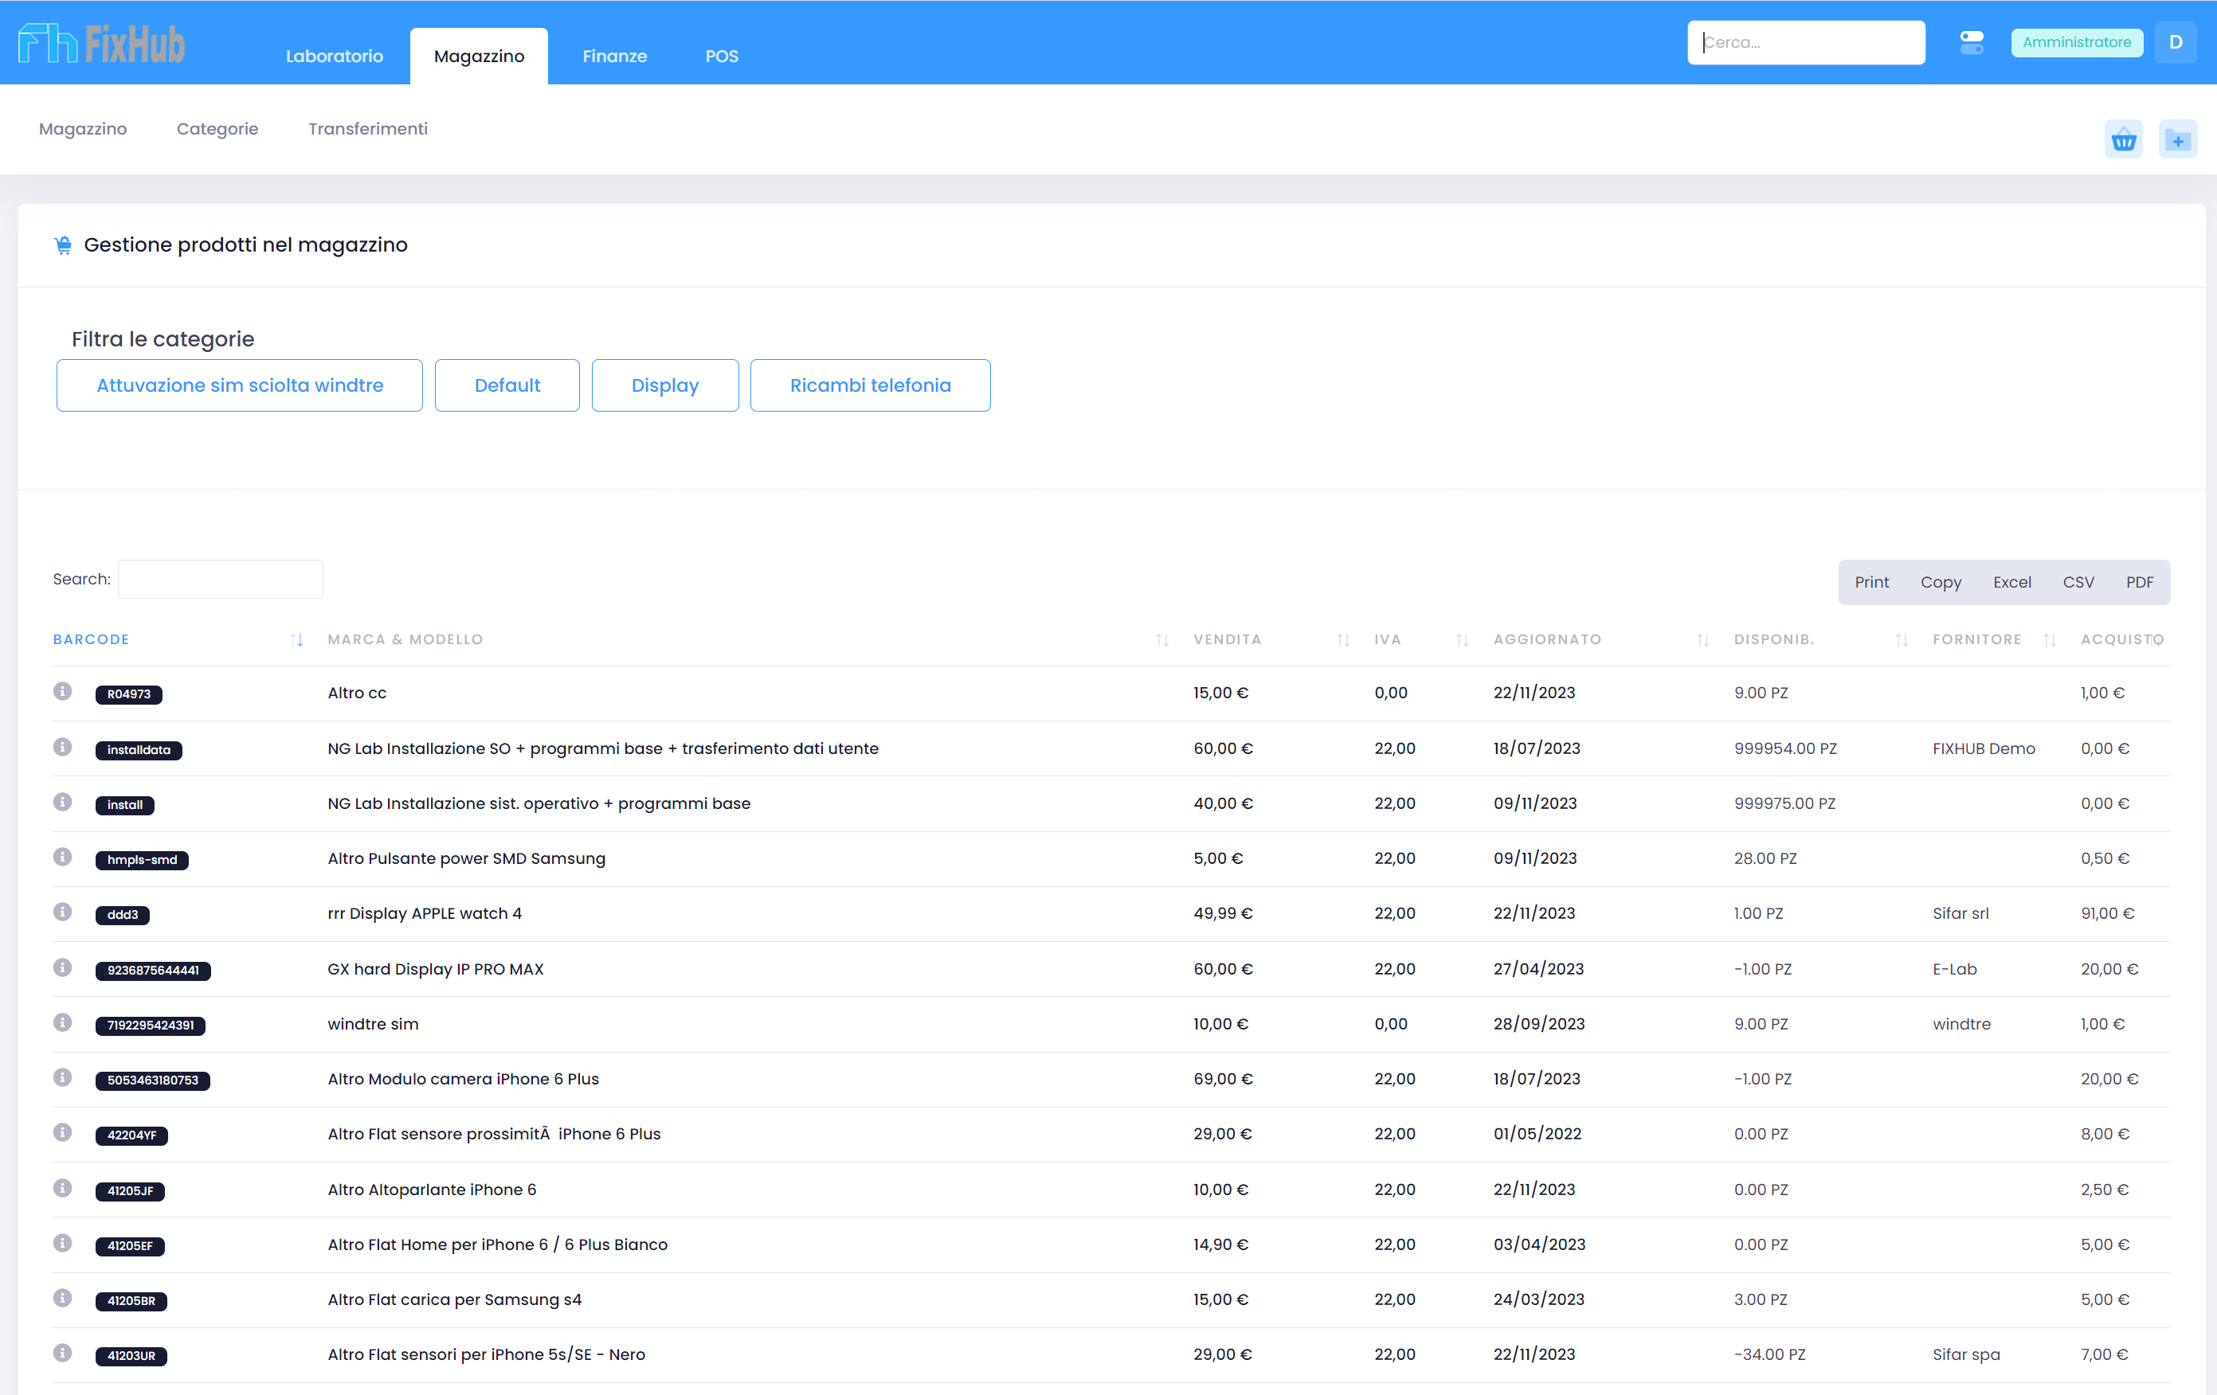Switch to Laboratorio tab
This screenshot has width=2217, height=1395.
(x=335, y=56)
